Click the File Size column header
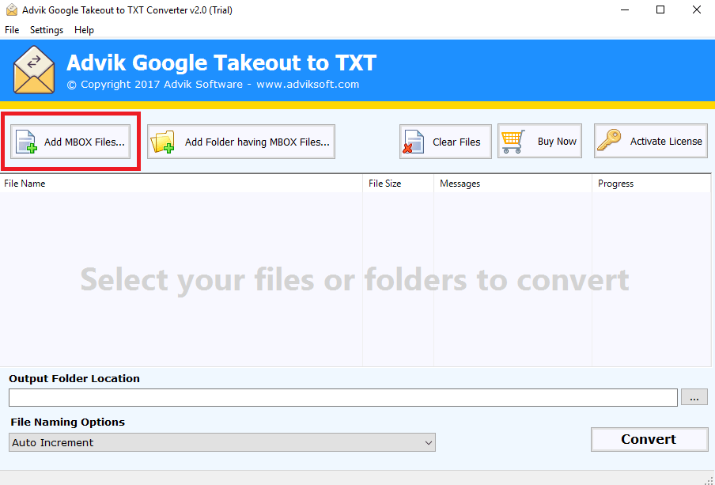This screenshot has height=485, width=715. click(x=398, y=184)
